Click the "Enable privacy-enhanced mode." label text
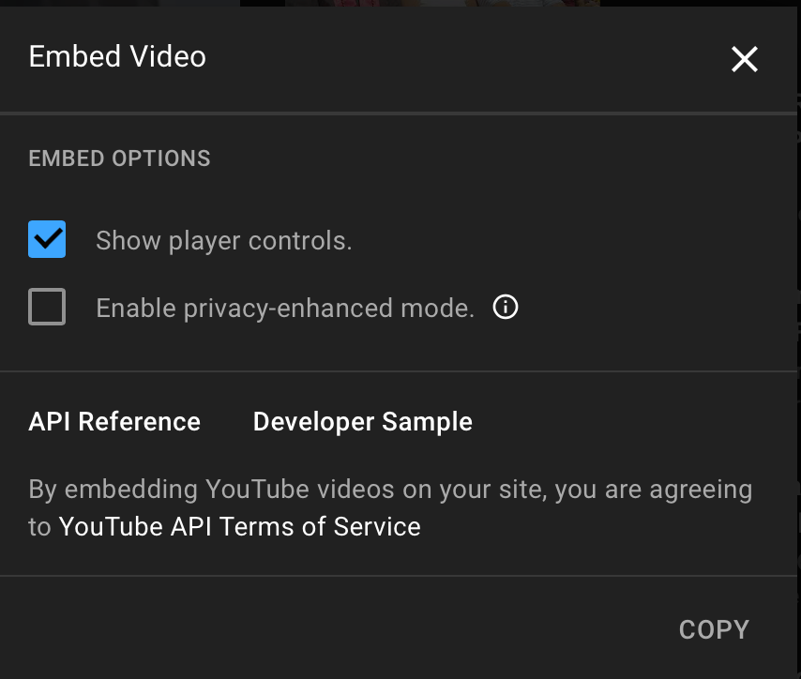 tap(285, 308)
